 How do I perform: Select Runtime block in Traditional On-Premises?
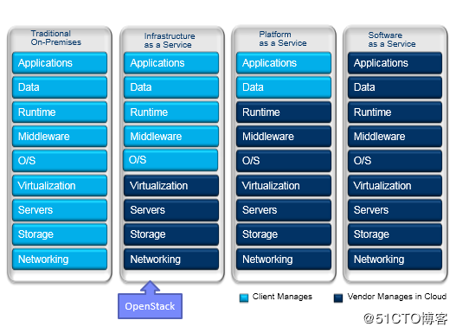60,112
